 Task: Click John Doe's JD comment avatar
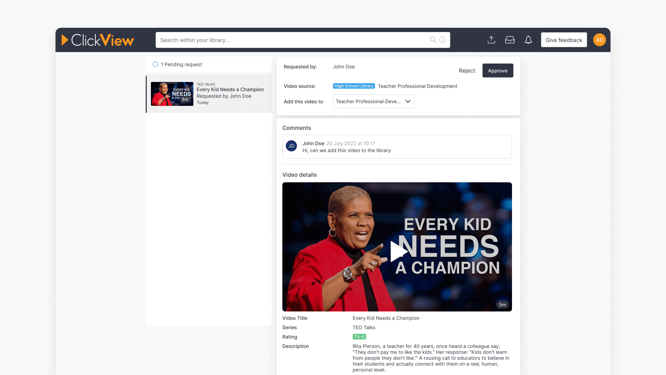291,146
